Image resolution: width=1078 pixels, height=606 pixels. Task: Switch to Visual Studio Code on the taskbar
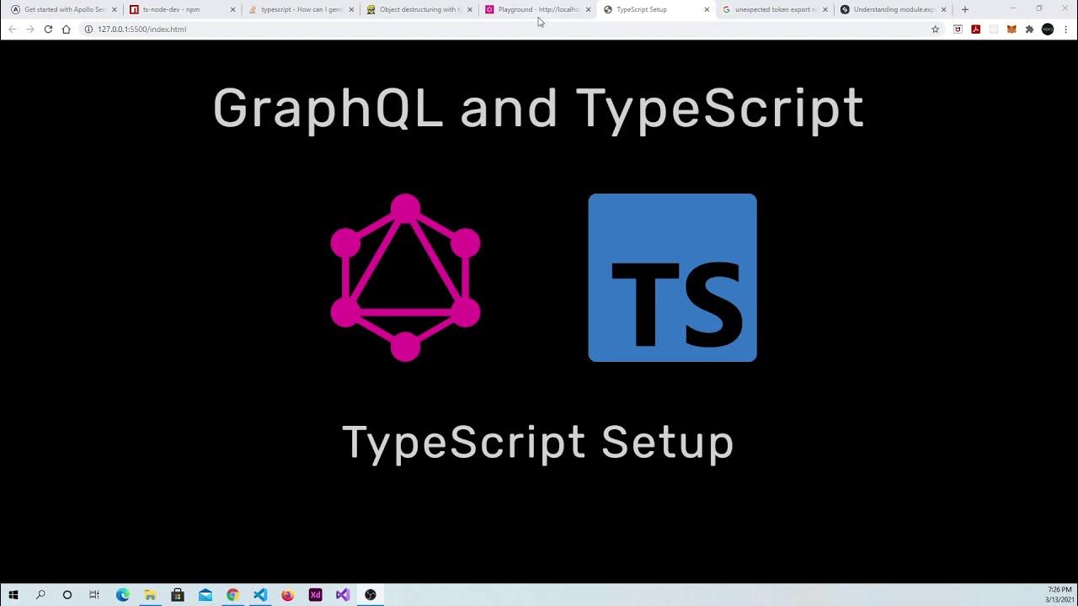coord(260,595)
